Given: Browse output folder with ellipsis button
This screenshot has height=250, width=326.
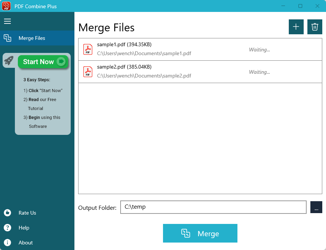Looking at the screenshot, I should click(316, 207).
